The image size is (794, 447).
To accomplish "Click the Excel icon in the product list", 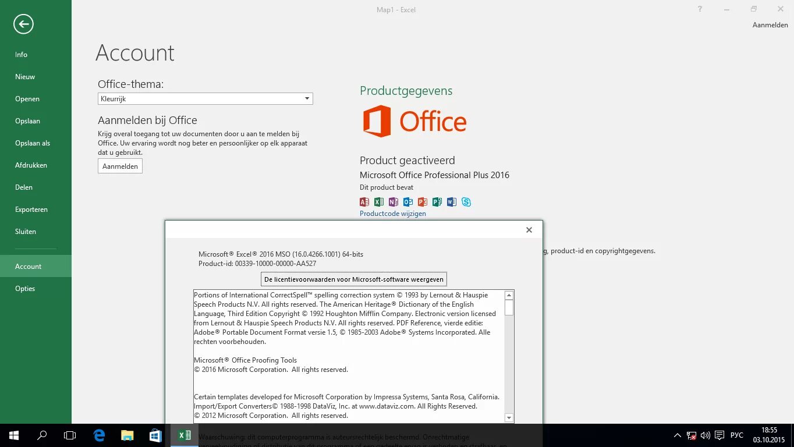I will 379,202.
